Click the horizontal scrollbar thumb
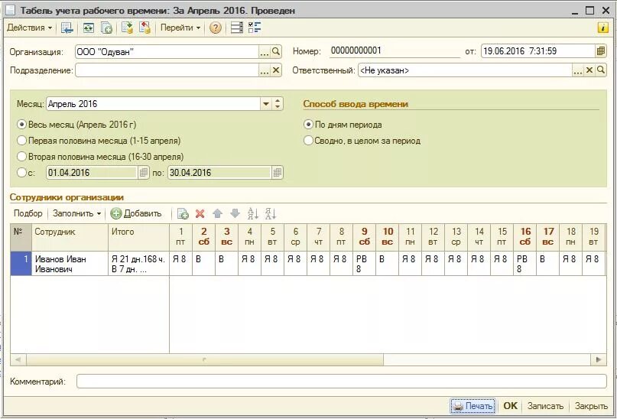 tap(205, 359)
